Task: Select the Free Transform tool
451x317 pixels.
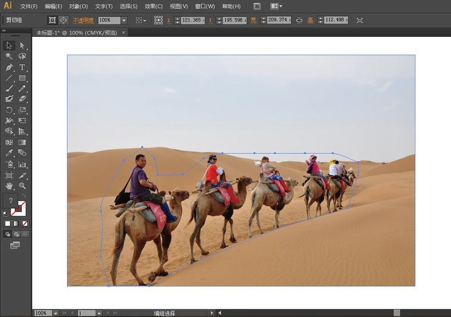Action: tap(22, 120)
